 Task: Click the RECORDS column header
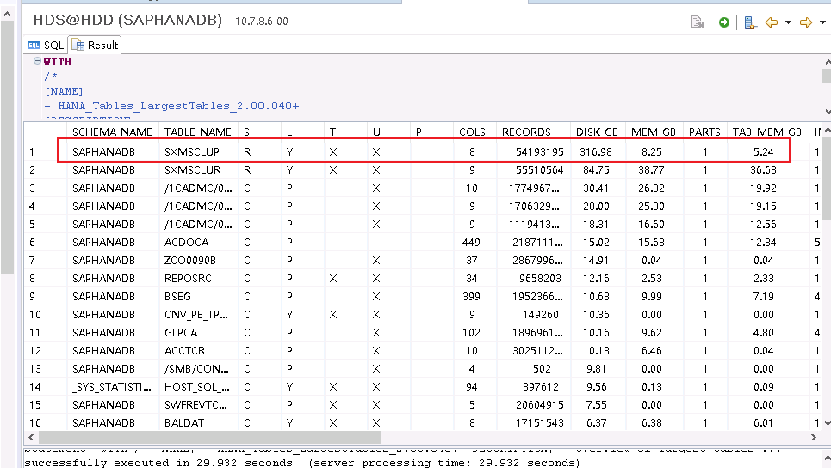point(526,132)
